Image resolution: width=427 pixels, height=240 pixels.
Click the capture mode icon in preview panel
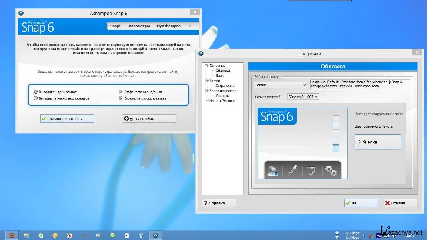pos(273,171)
